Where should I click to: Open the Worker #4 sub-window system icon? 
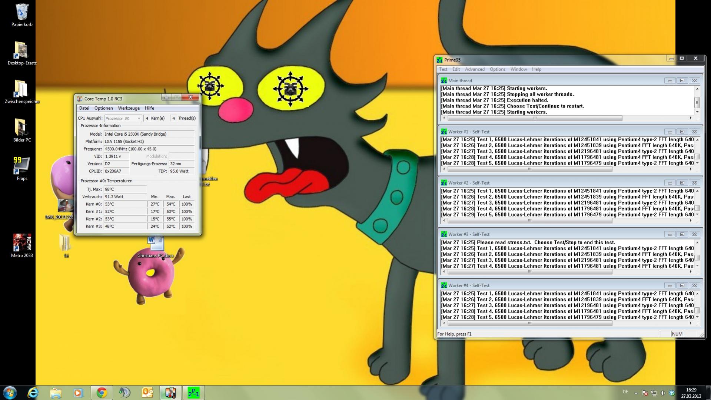tap(444, 285)
